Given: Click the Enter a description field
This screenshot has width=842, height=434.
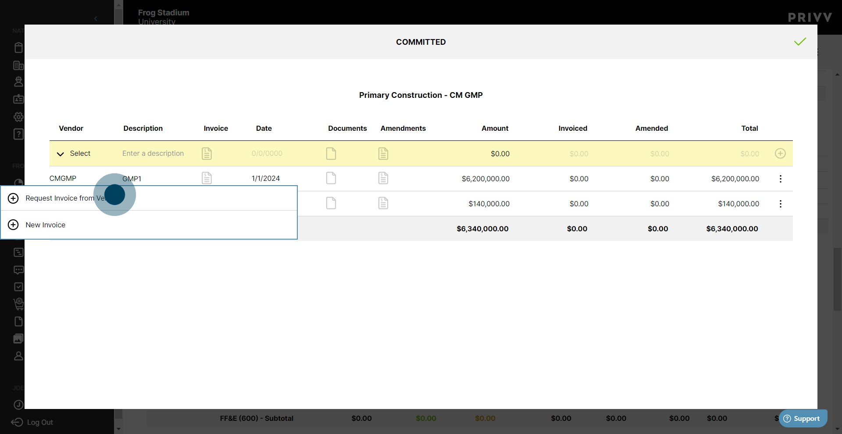Looking at the screenshot, I should coord(153,154).
